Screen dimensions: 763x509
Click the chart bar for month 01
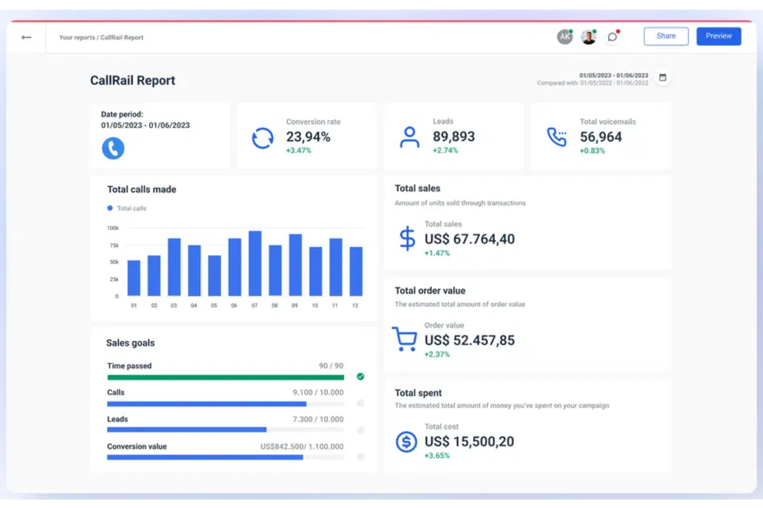134,278
